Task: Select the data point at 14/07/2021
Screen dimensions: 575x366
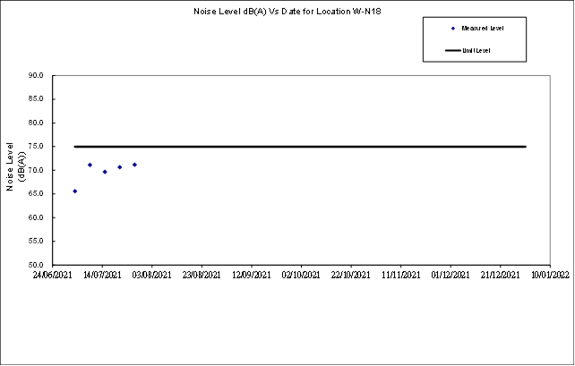Action: [105, 172]
